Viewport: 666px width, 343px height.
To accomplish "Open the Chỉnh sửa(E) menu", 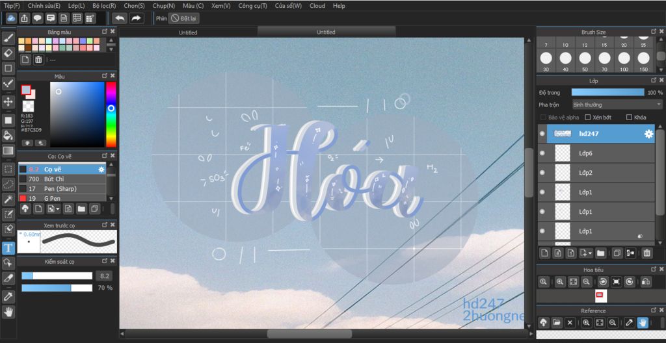I will tap(44, 5).
